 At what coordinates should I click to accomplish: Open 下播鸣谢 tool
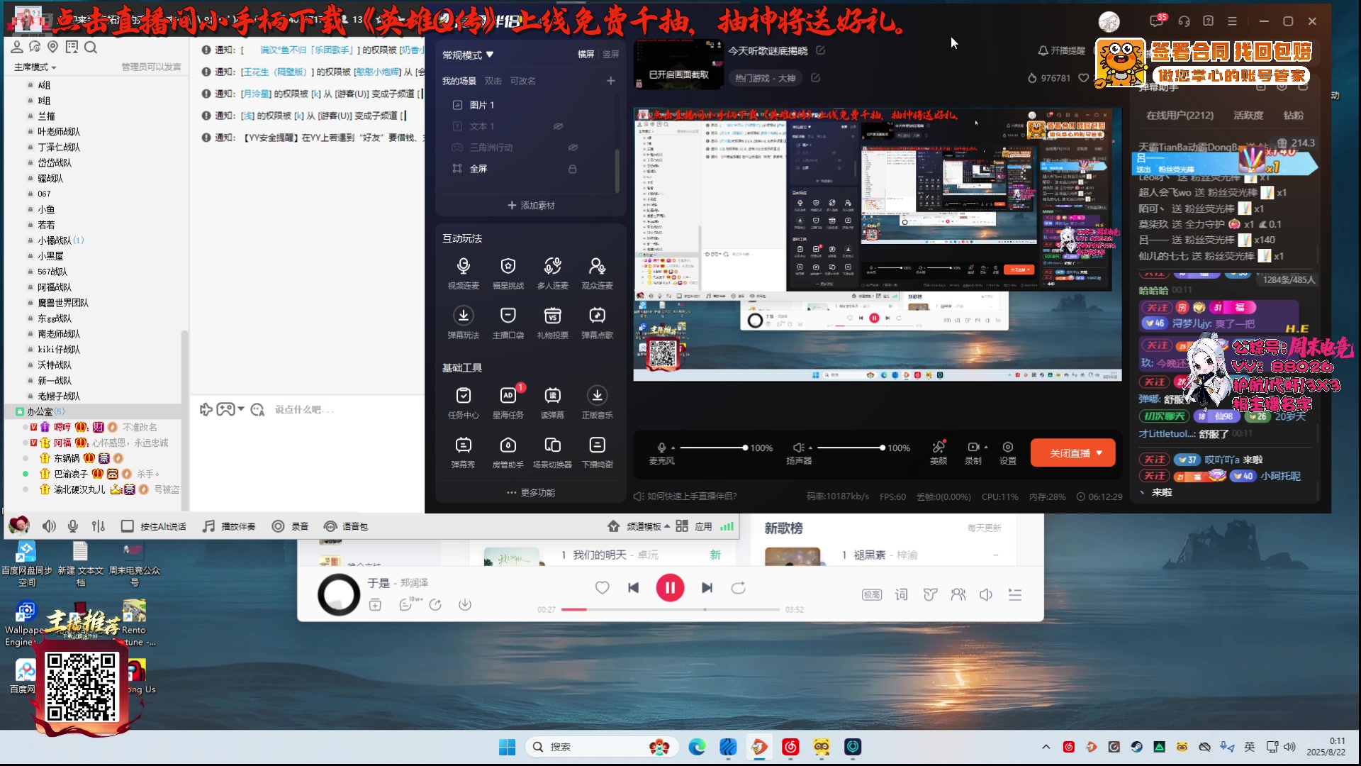click(597, 453)
